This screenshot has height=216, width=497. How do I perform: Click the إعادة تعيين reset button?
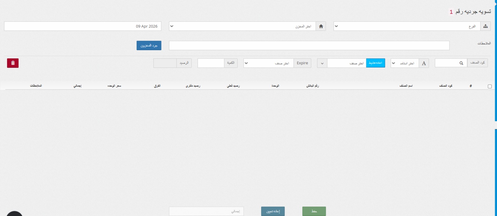pyautogui.click(x=273, y=211)
